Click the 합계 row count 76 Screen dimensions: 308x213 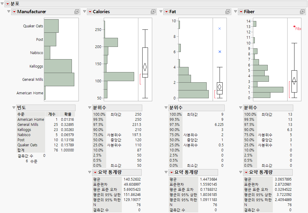pyautogui.click(x=56, y=150)
